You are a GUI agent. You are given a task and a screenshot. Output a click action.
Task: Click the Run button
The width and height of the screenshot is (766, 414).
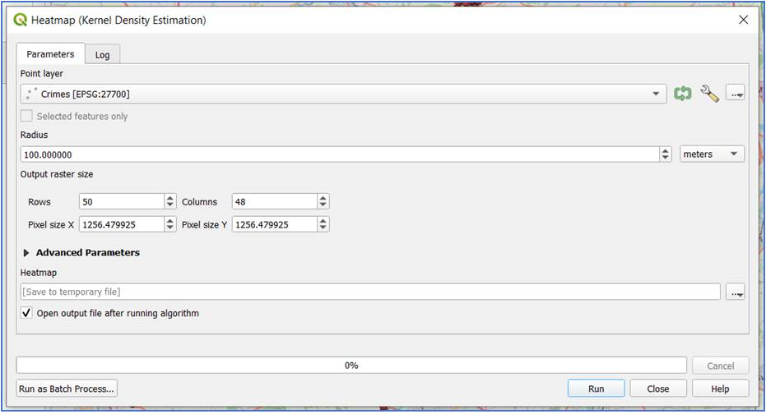coord(596,389)
